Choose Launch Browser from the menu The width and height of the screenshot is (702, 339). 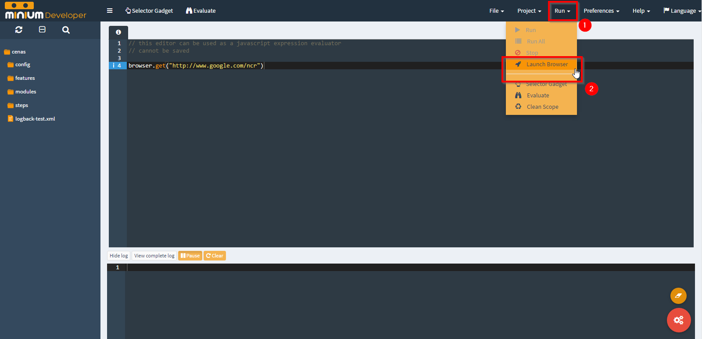[541, 64]
